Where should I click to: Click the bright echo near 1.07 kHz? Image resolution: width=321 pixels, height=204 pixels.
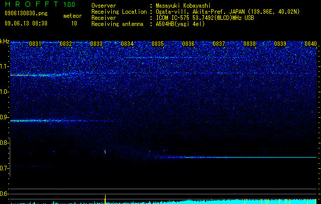point(37,75)
